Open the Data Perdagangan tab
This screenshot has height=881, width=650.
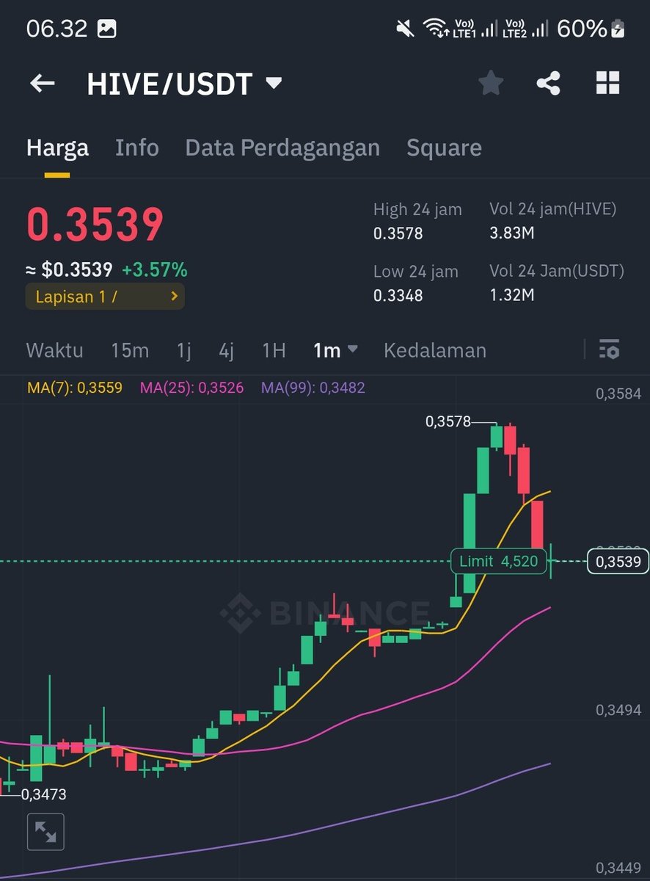[282, 148]
